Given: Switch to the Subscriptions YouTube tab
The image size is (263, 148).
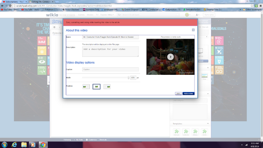Looking at the screenshot, I should tap(15, 2).
